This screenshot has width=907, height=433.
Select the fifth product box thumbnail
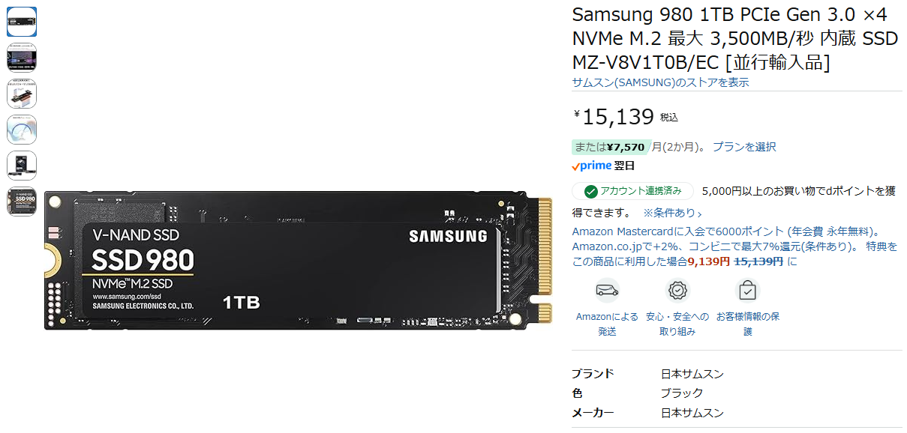click(22, 166)
